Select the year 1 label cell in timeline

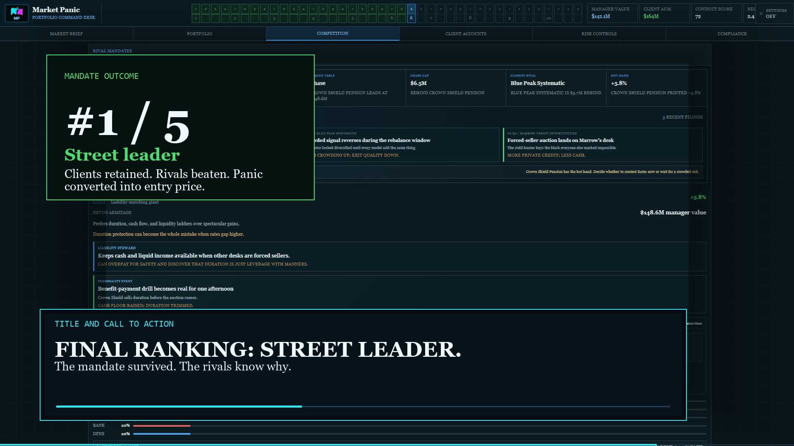(x=196, y=18)
